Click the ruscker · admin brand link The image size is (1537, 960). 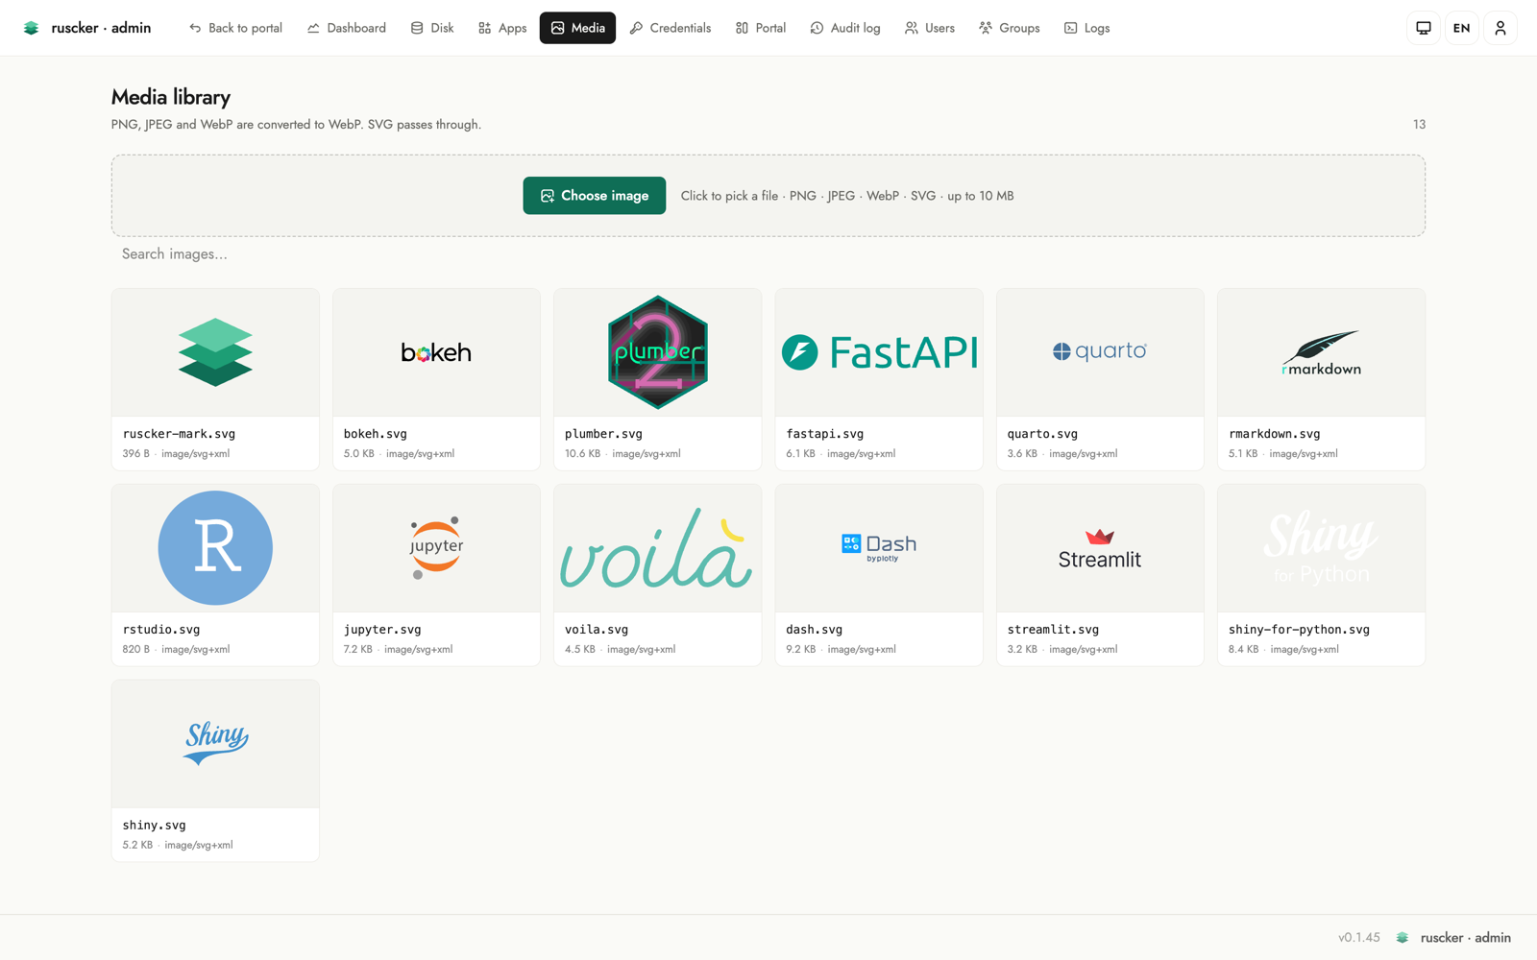(87, 28)
